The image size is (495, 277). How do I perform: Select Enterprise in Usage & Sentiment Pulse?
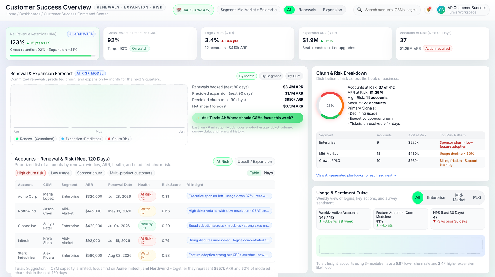pos(436,197)
